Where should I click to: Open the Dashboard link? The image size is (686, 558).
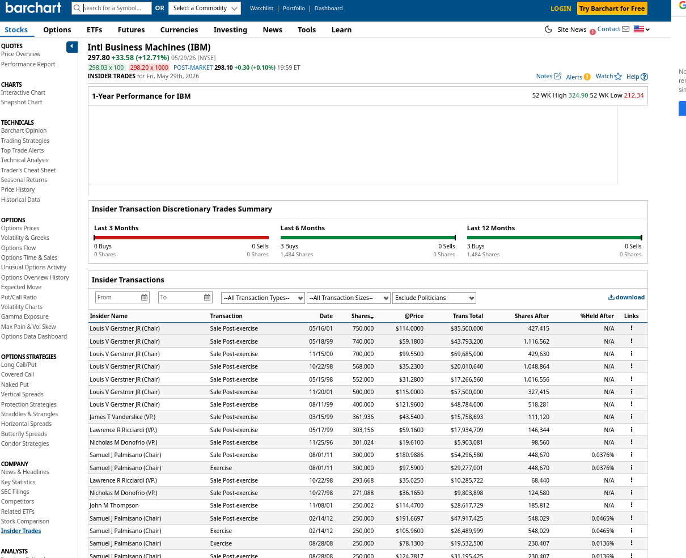click(x=329, y=8)
